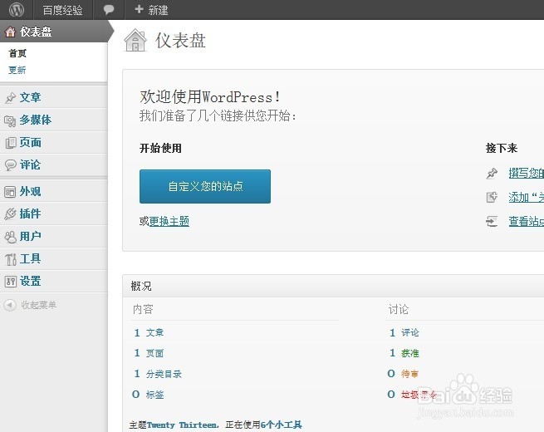Click the plus icon next to 新建
The image size is (544, 432).
139,9
